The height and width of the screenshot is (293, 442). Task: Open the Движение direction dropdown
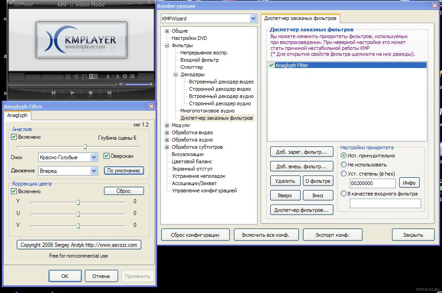[x=94, y=171]
